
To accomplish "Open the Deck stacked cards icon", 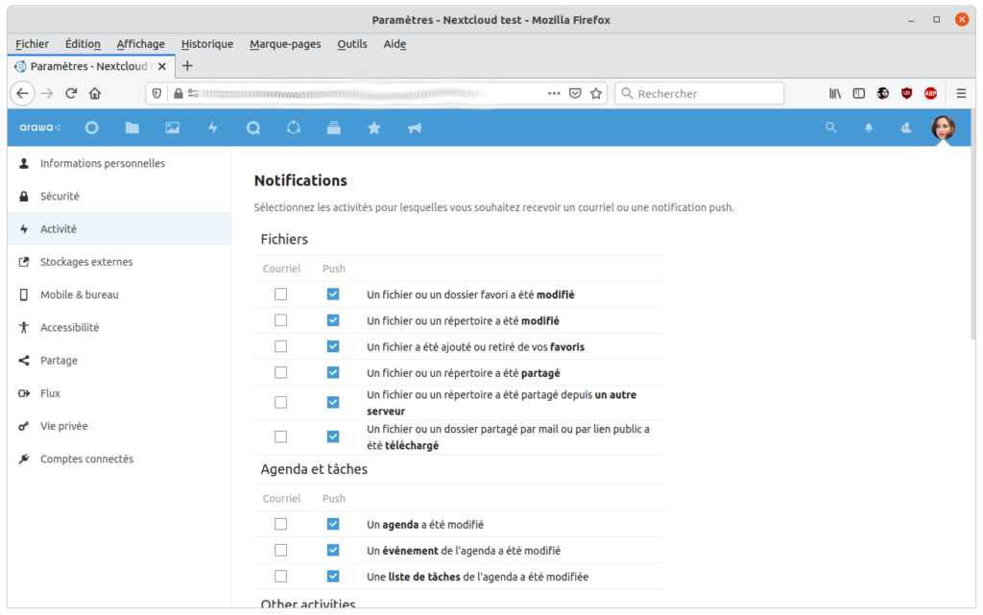I will point(333,128).
